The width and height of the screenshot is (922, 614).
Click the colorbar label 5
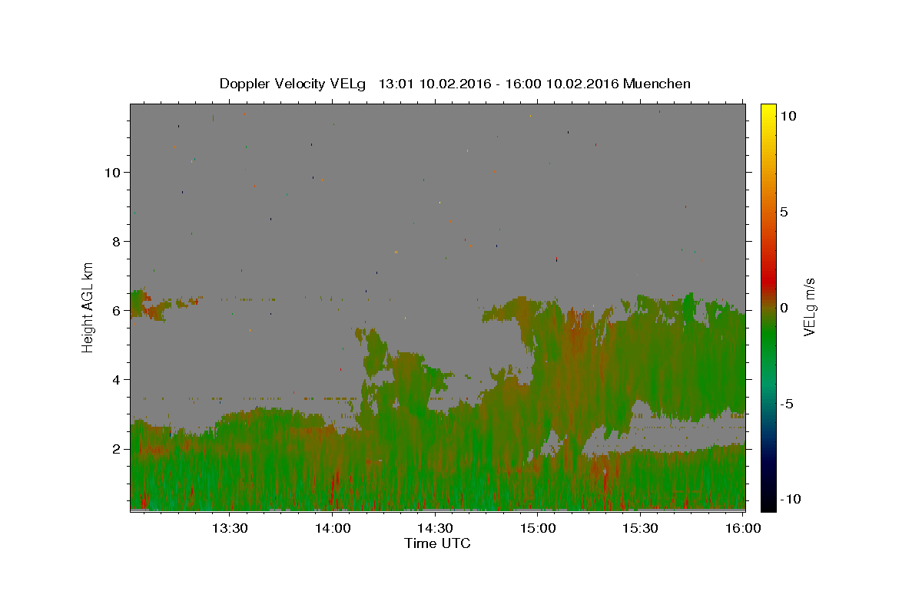coord(784,212)
